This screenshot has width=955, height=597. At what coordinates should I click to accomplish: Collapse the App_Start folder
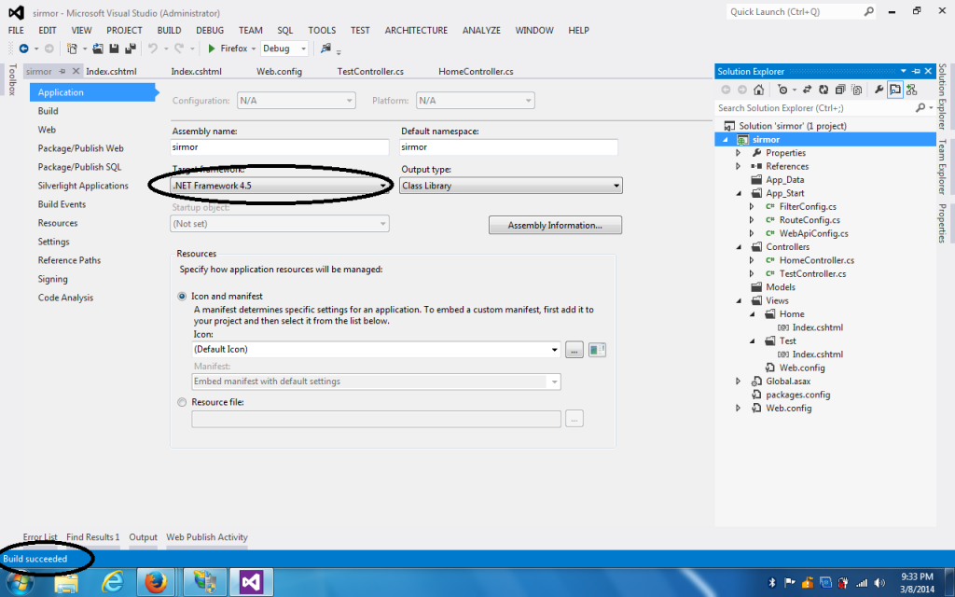click(739, 193)
